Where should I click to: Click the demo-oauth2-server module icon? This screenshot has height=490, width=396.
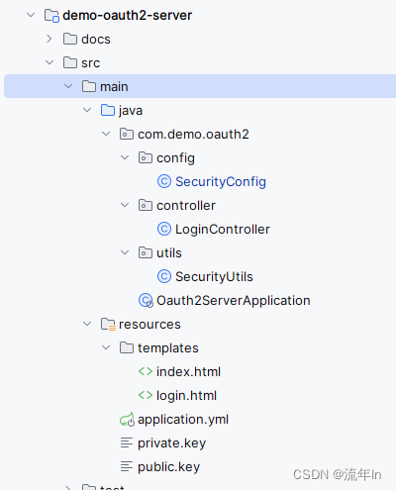click(x=51, y=15)
